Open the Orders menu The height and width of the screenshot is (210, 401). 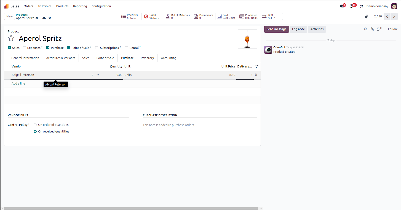tap(28, 6)
